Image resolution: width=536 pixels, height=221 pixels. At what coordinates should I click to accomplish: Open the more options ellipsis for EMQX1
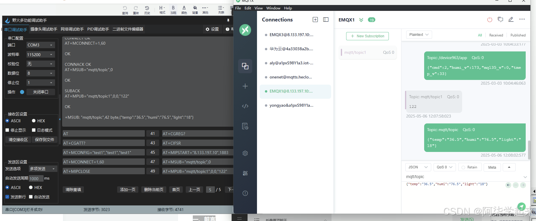pos(522,19)
